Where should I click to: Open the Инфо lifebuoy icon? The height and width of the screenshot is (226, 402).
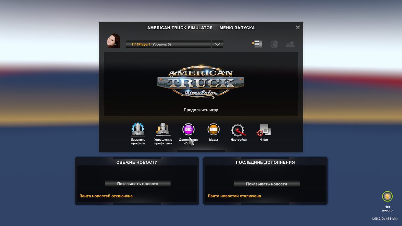tap(263, 130)
